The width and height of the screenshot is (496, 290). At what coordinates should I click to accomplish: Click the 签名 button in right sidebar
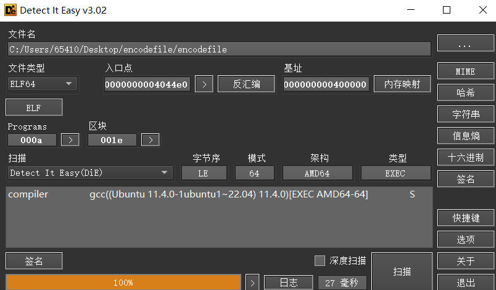point(465,179)
